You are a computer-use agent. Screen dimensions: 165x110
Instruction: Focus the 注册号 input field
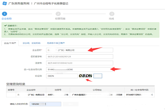79,63
